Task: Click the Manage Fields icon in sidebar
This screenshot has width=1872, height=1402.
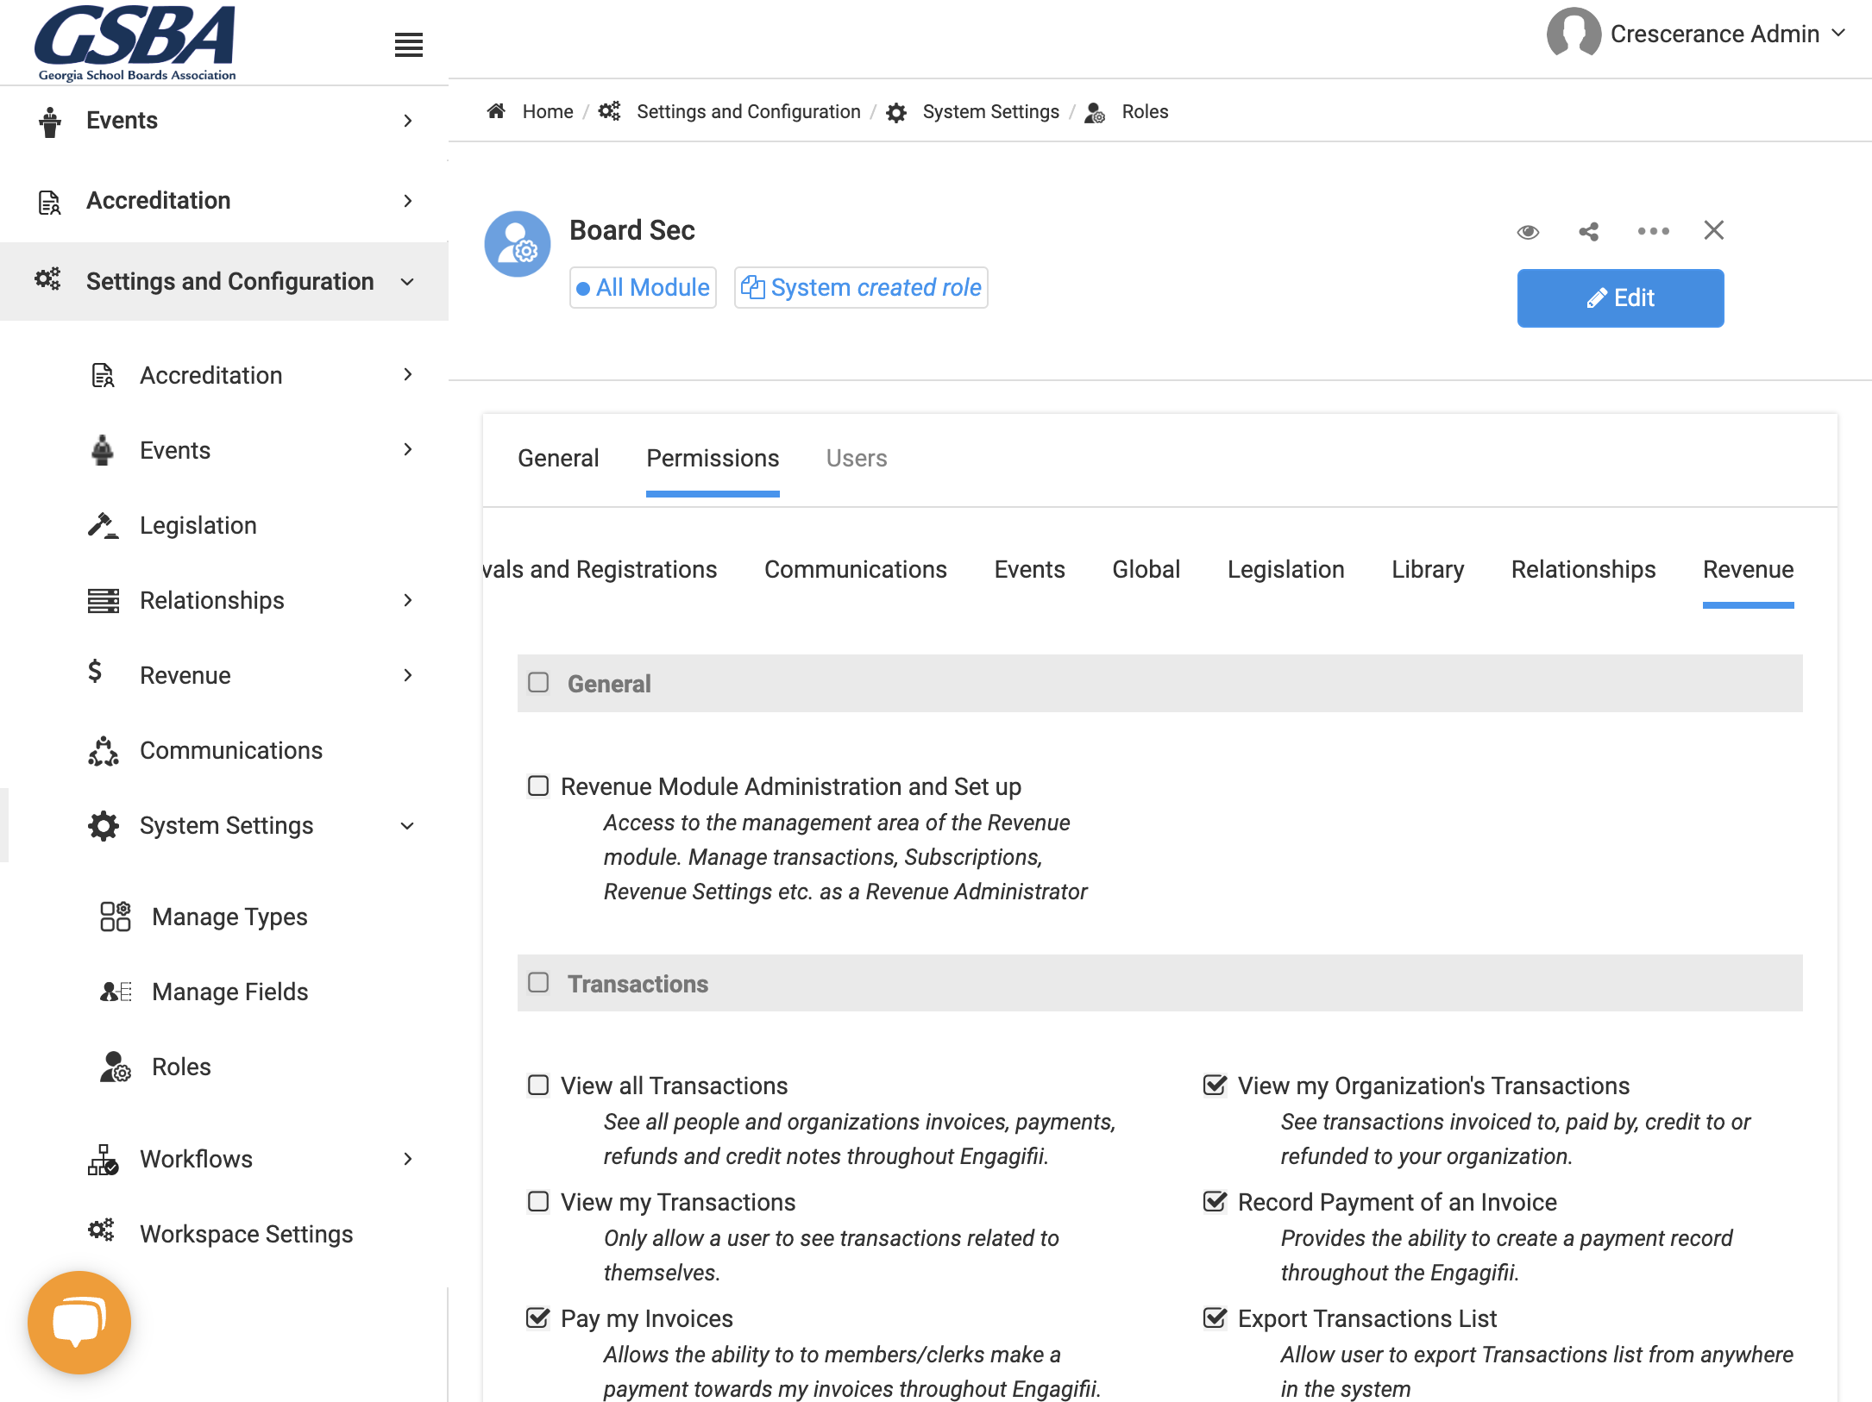Action: pos(115,992)
